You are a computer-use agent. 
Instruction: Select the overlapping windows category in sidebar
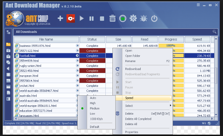8,62
